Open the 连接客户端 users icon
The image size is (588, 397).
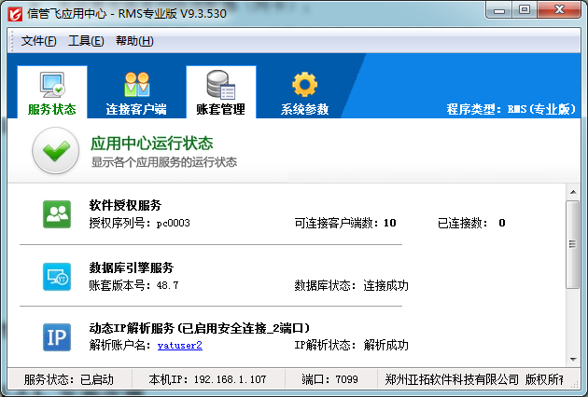(136, 87)
